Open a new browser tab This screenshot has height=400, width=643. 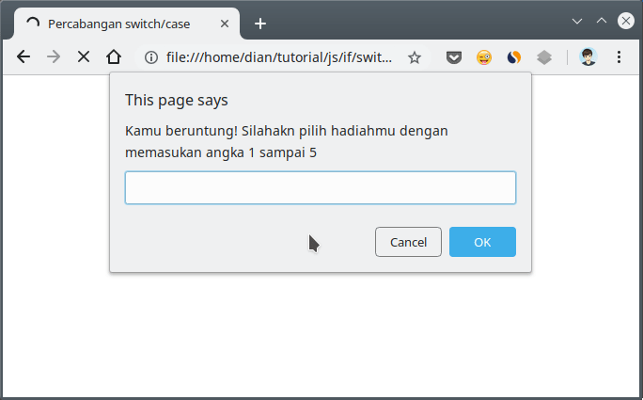tap(260, 24)
